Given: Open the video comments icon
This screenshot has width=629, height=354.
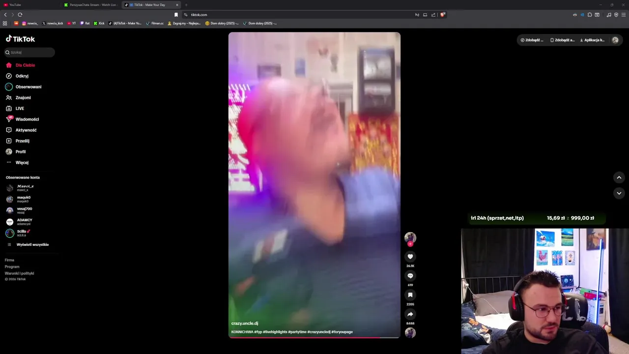Looking at the screenshot, I should point(410,276).
